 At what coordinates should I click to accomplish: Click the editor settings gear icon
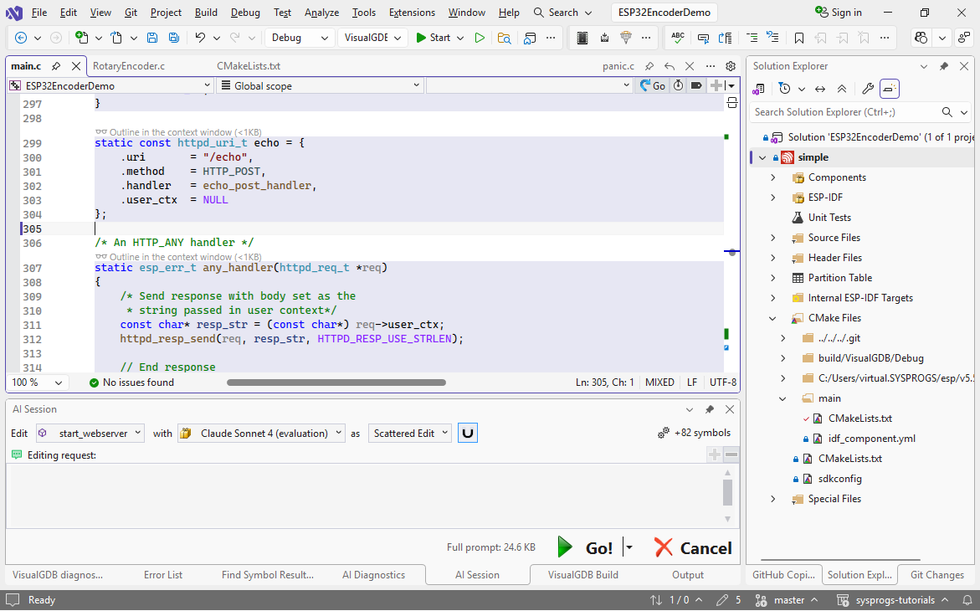(x=731, y=66)
